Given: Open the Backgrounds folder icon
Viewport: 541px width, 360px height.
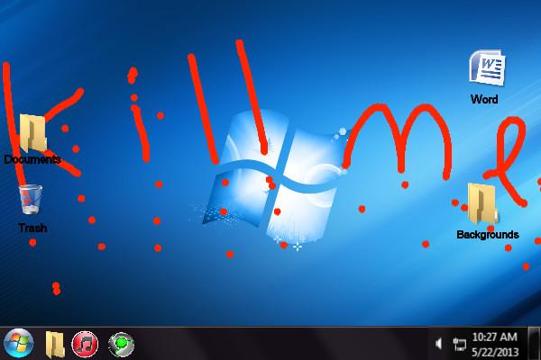Looking at the screenshot, I should tap(482, 203).
